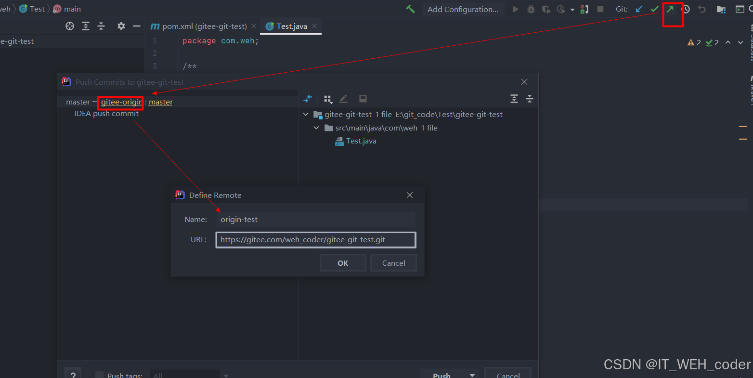This screenshot has height=378, width=753.
Task: Collapse all files in push dialog
Action: tap(530, 99)
